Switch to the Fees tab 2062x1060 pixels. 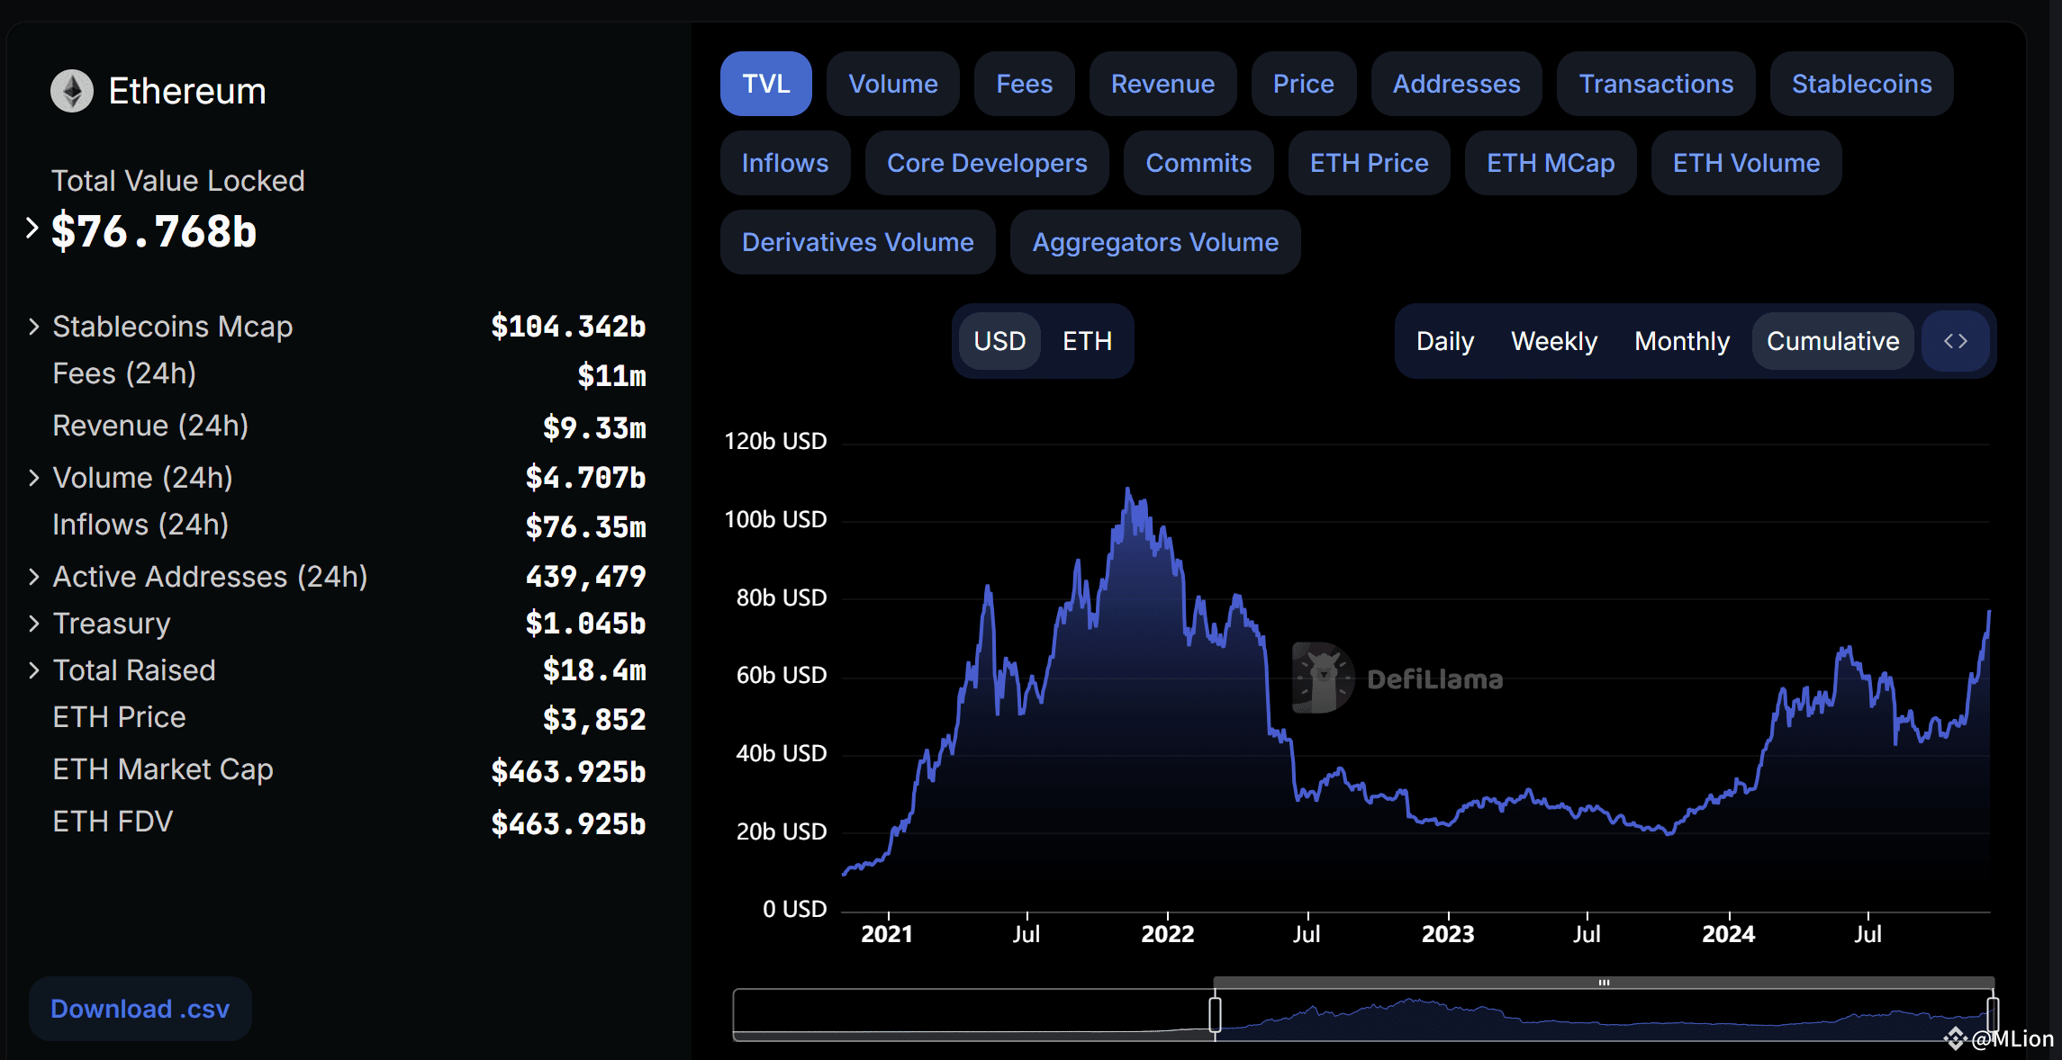[x=1024, y=84]
